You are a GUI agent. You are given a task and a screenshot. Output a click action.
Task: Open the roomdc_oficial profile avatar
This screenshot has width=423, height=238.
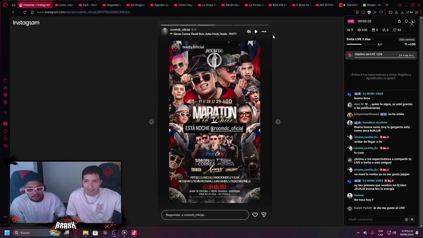tap(165, 31)
